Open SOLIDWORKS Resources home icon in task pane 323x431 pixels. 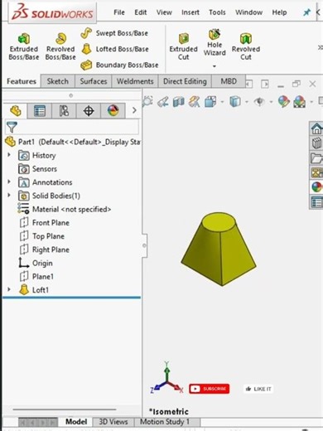(316, 128)
